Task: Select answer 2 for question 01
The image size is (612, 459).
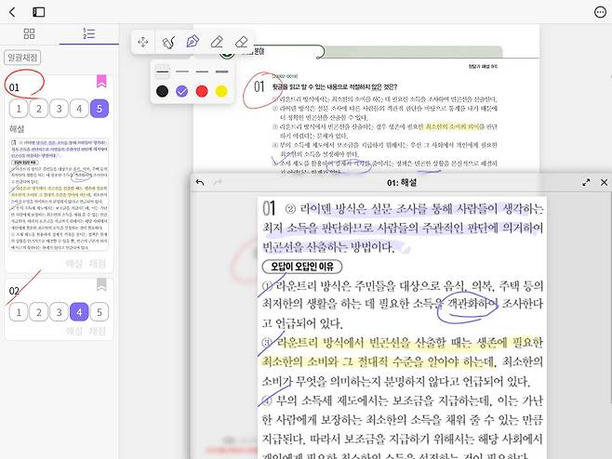Action: 39,109
